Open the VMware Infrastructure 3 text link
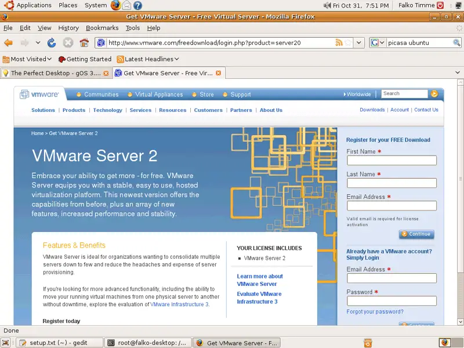 click(179, 304)
